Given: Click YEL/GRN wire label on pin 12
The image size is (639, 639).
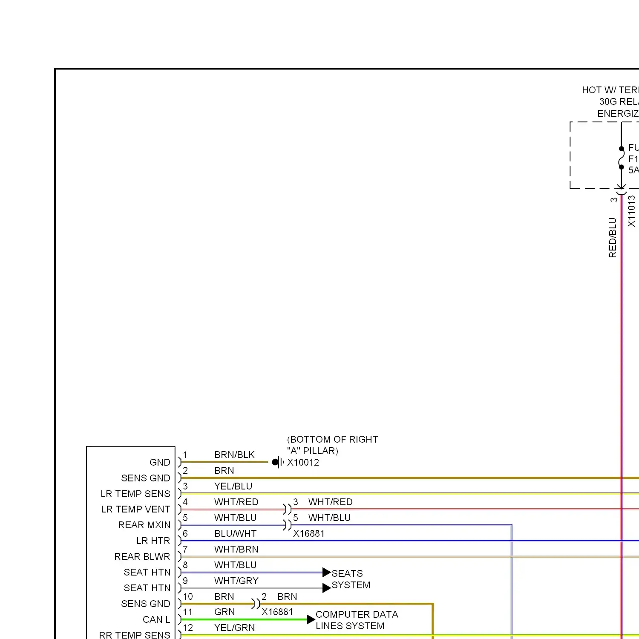Looking at the screenshot, I should [x=234, y=627].
